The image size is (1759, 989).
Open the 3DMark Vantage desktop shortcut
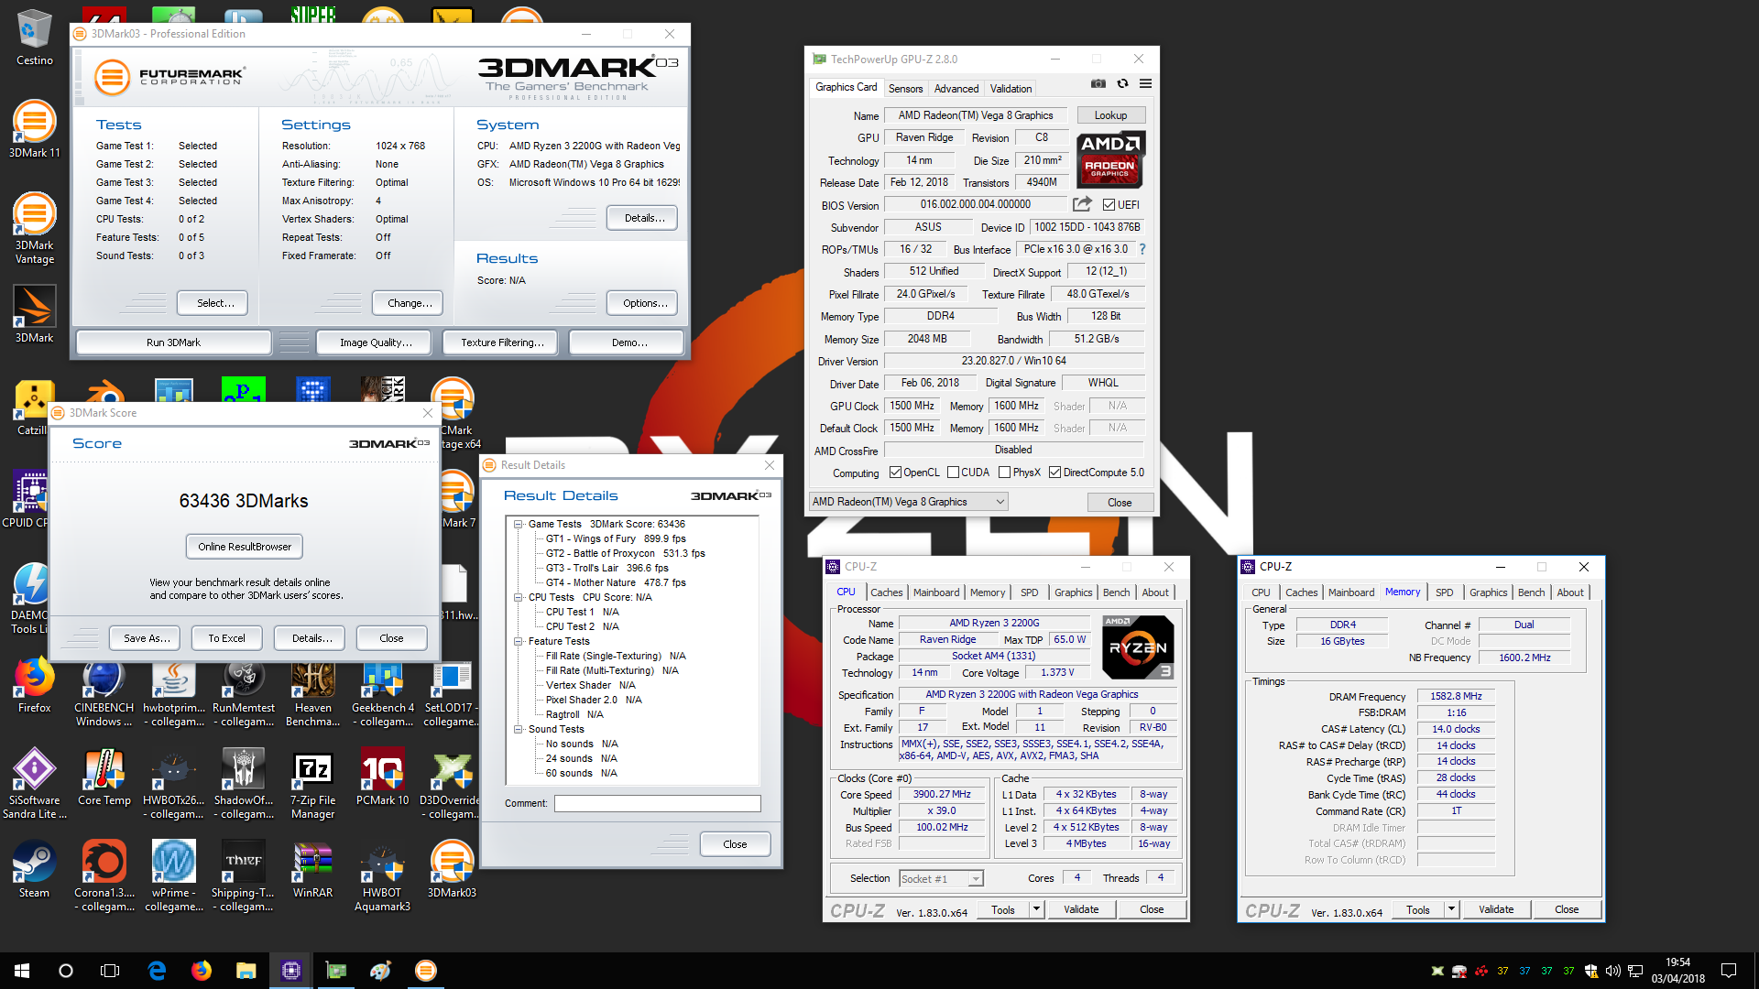click(x=34, y=229)
